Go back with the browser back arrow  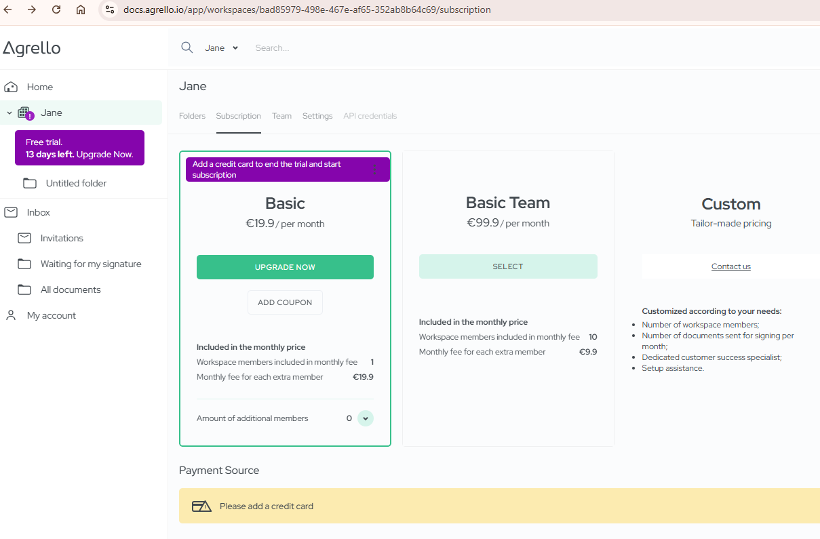(8, 10)
